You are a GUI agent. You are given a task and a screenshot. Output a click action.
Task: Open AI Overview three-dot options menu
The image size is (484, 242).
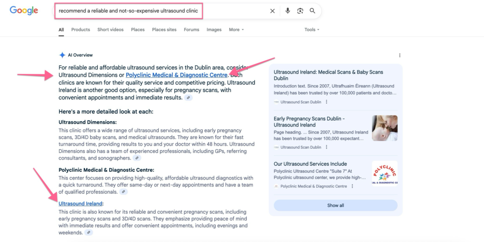pos(400,55)
